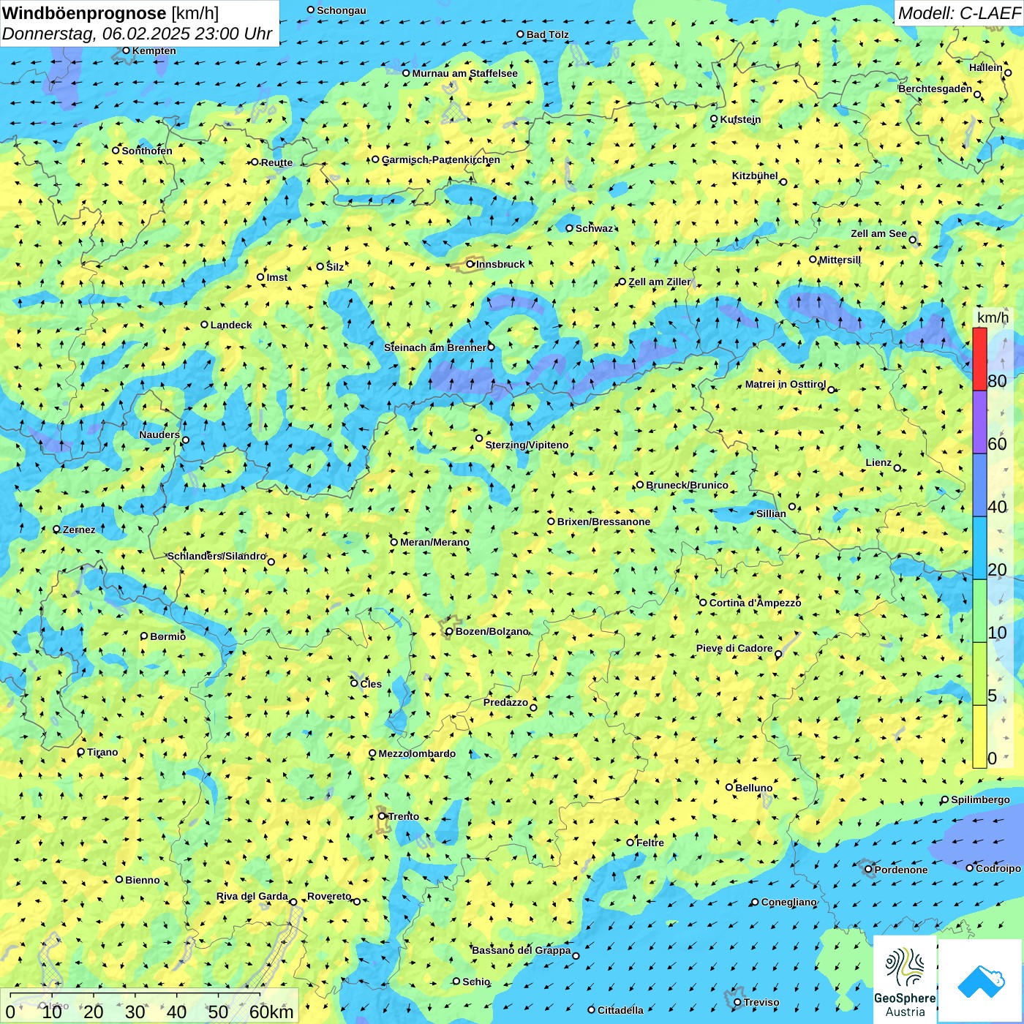Click the Garmisch-Partenkirchen label
This screenshot has width=1024, height=1024.
441,159
